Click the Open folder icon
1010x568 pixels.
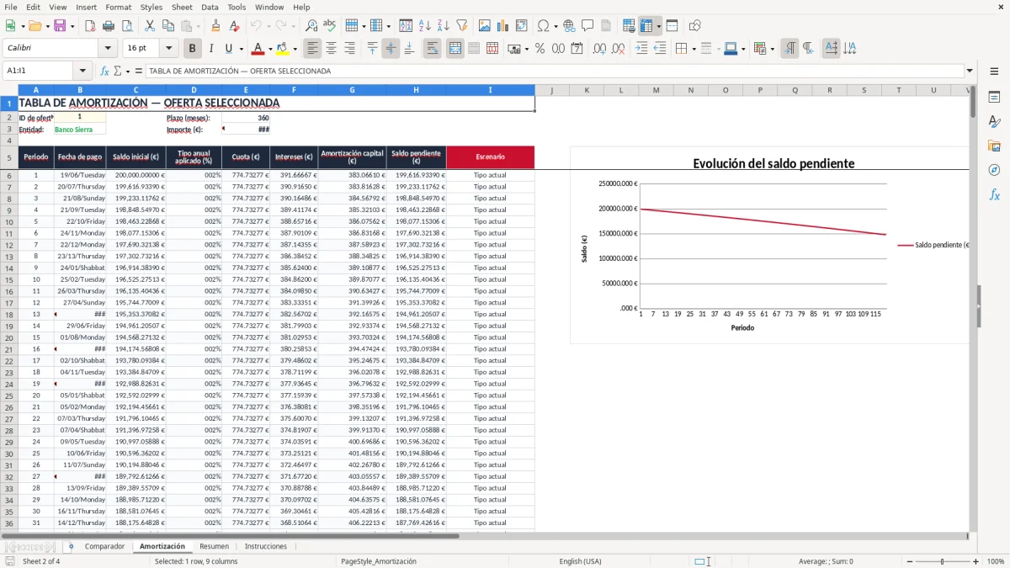point(35,26)
